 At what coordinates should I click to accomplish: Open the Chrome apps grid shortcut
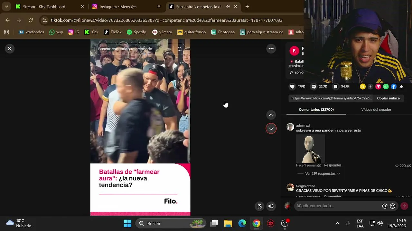tap(6, 32)
